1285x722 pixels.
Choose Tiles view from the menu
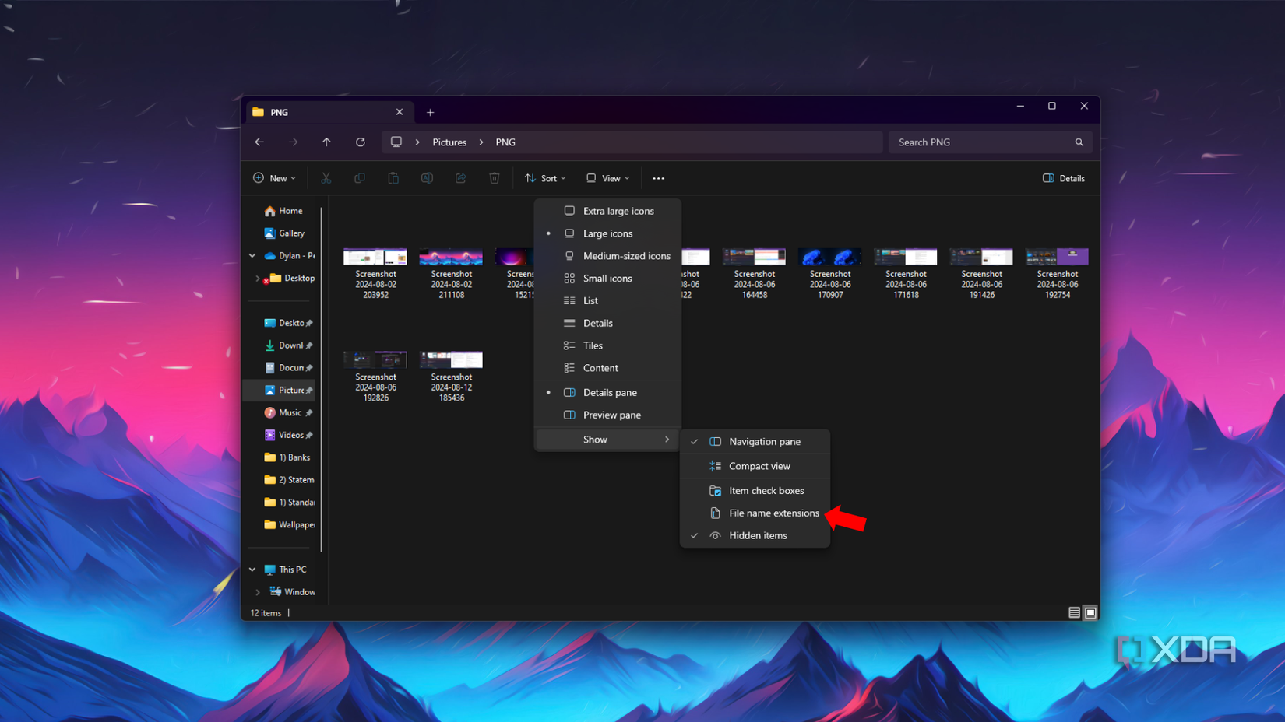point(593,345)
